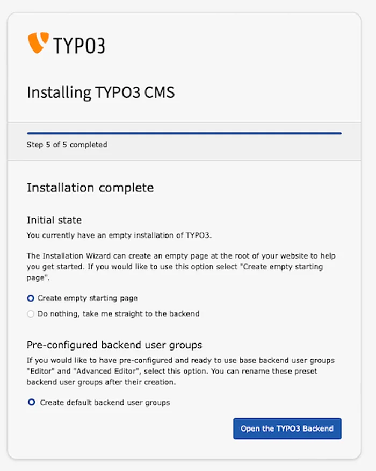
Task: Click the pre-configured user groups description paragraph
Action: pyautogui.click(x=181, y=370)
